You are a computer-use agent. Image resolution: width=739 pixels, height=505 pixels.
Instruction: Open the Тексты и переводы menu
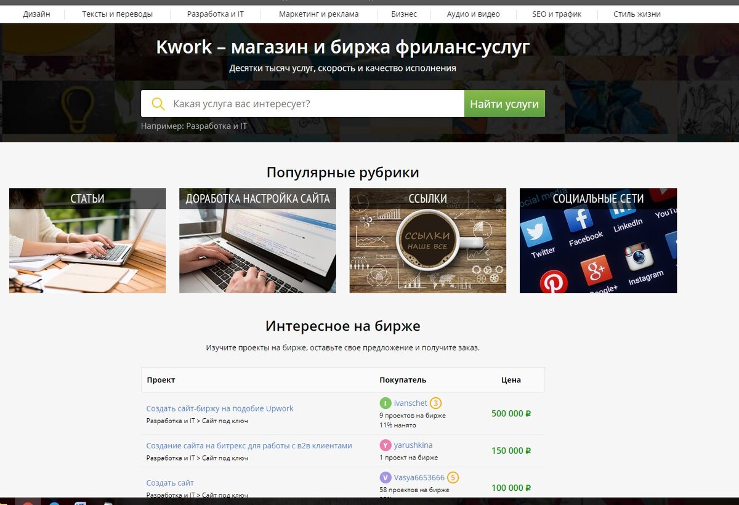[x=118, y=14]
